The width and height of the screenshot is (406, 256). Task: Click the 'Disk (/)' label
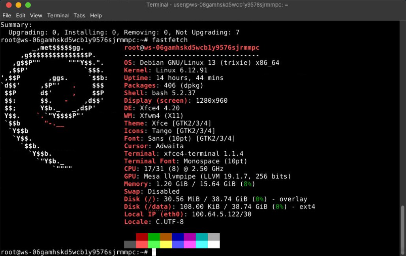(140, 199)
